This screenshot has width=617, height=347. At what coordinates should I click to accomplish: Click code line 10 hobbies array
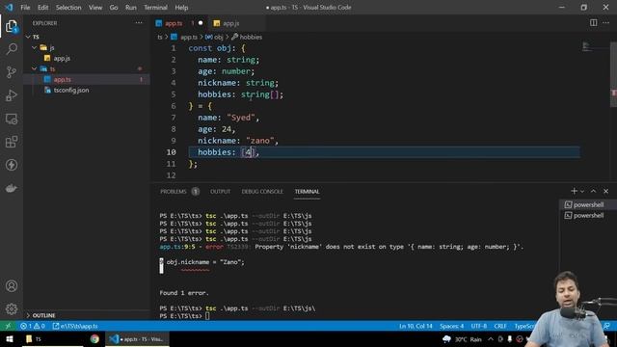tap(248, 152)
